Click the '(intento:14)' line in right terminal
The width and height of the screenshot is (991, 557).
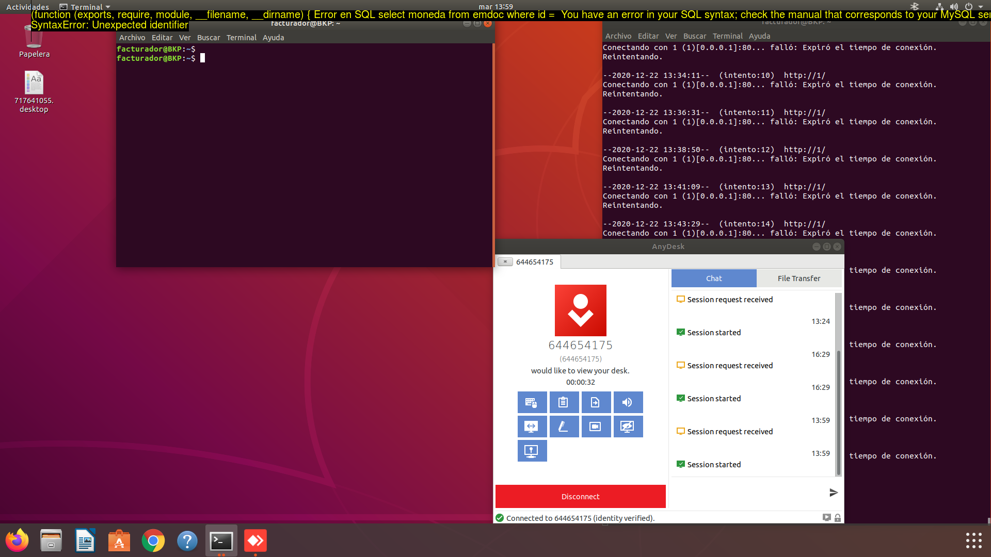[x=714, y=224]
